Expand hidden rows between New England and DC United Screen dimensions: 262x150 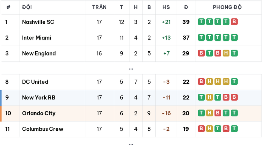[131, 69]
